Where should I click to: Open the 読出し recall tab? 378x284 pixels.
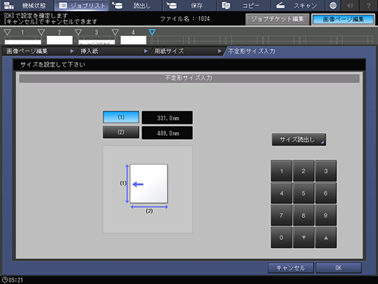(135, 5)
